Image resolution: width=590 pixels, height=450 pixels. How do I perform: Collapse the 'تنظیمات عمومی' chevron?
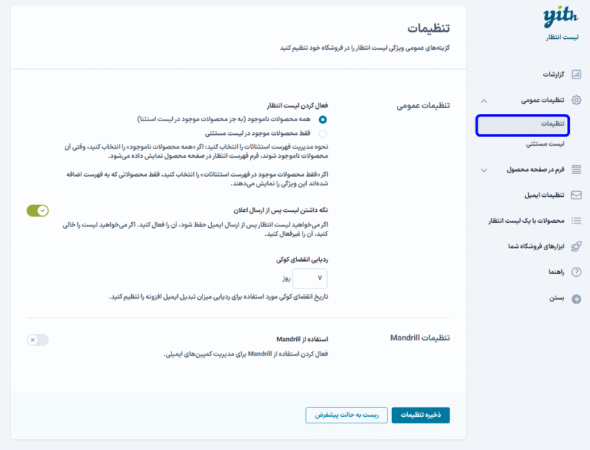[484, 100]
